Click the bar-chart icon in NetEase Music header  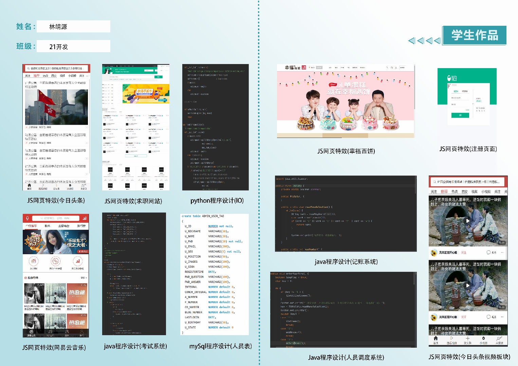85,218
